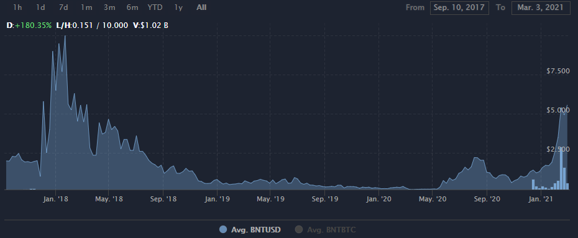Select the 1d time range

pos(40,7)
